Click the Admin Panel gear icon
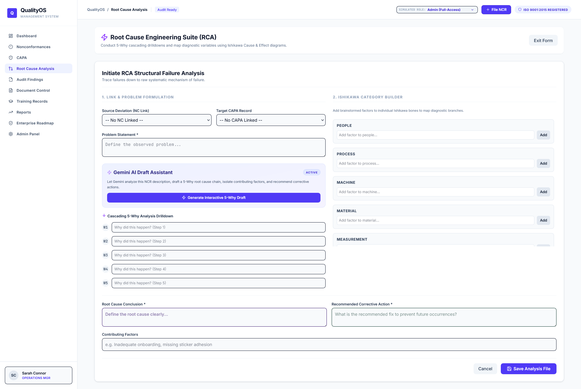 [x=11, y=134]
